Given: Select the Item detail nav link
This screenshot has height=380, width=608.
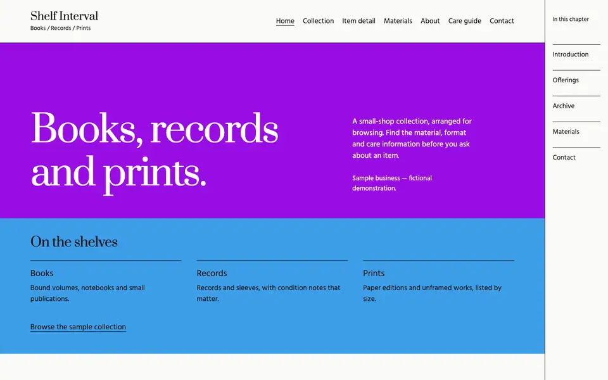Looking at the screenshot, I should [358, 21].
